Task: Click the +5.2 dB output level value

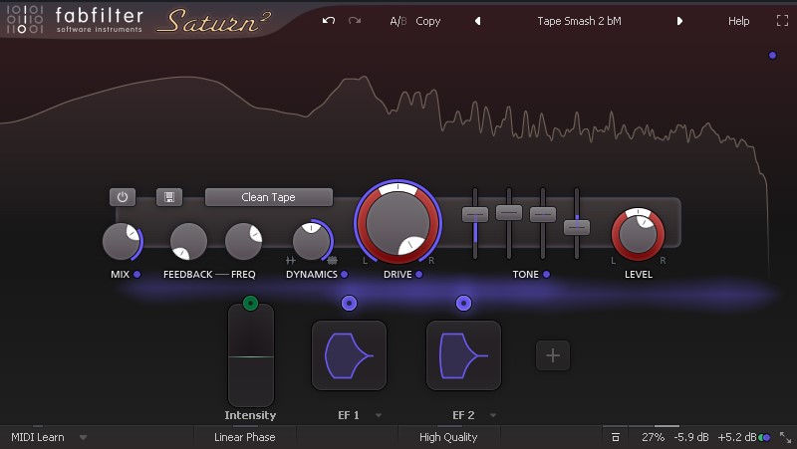Action: coord(737,437)
